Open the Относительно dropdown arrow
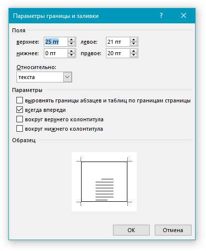The image size is (206, 251). click(67, 77)
